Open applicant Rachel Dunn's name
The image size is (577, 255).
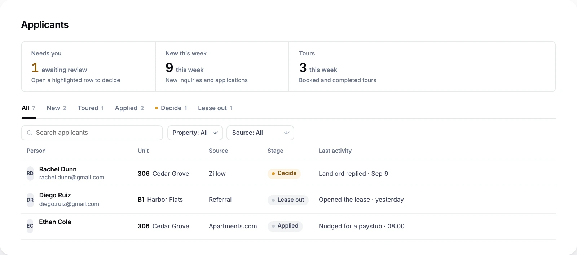(58, 169)
